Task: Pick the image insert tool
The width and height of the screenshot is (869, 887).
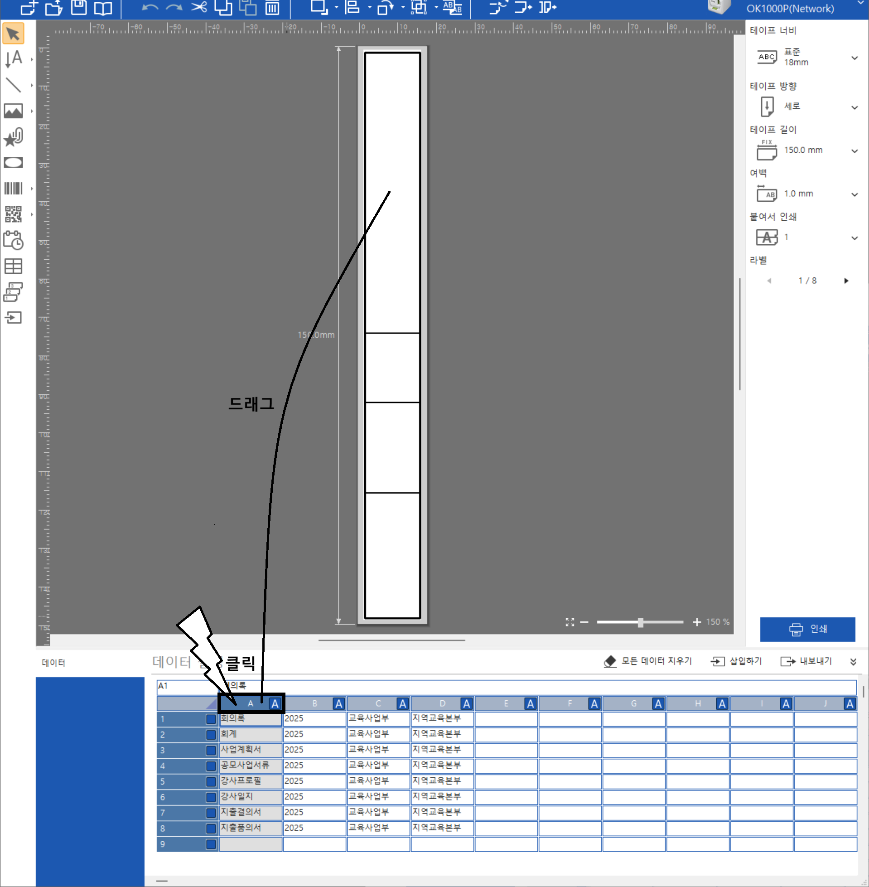Action: (13, 111)
